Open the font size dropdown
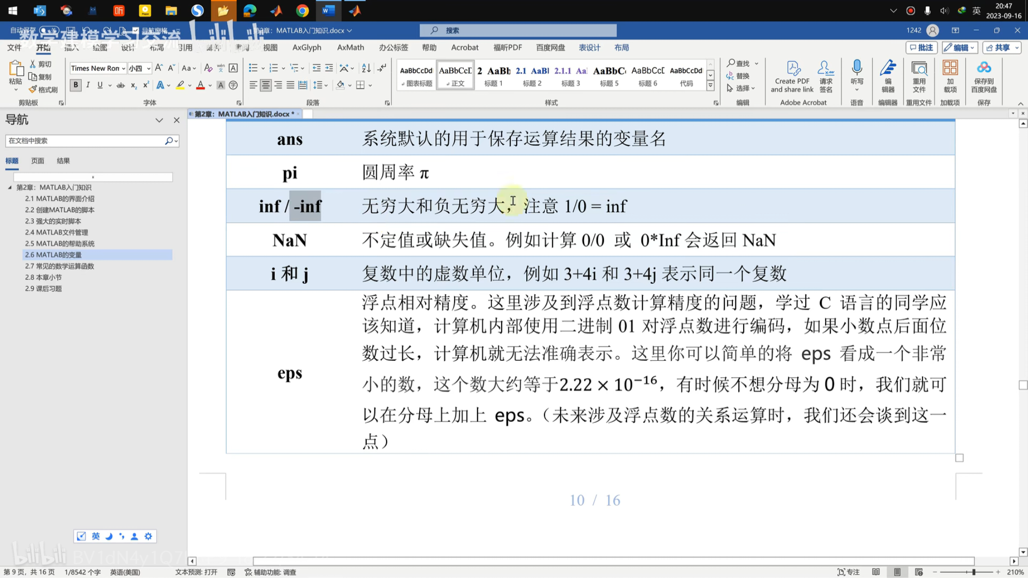The width and height of the screenshot is (1028, 578). [x=148, y=68]
